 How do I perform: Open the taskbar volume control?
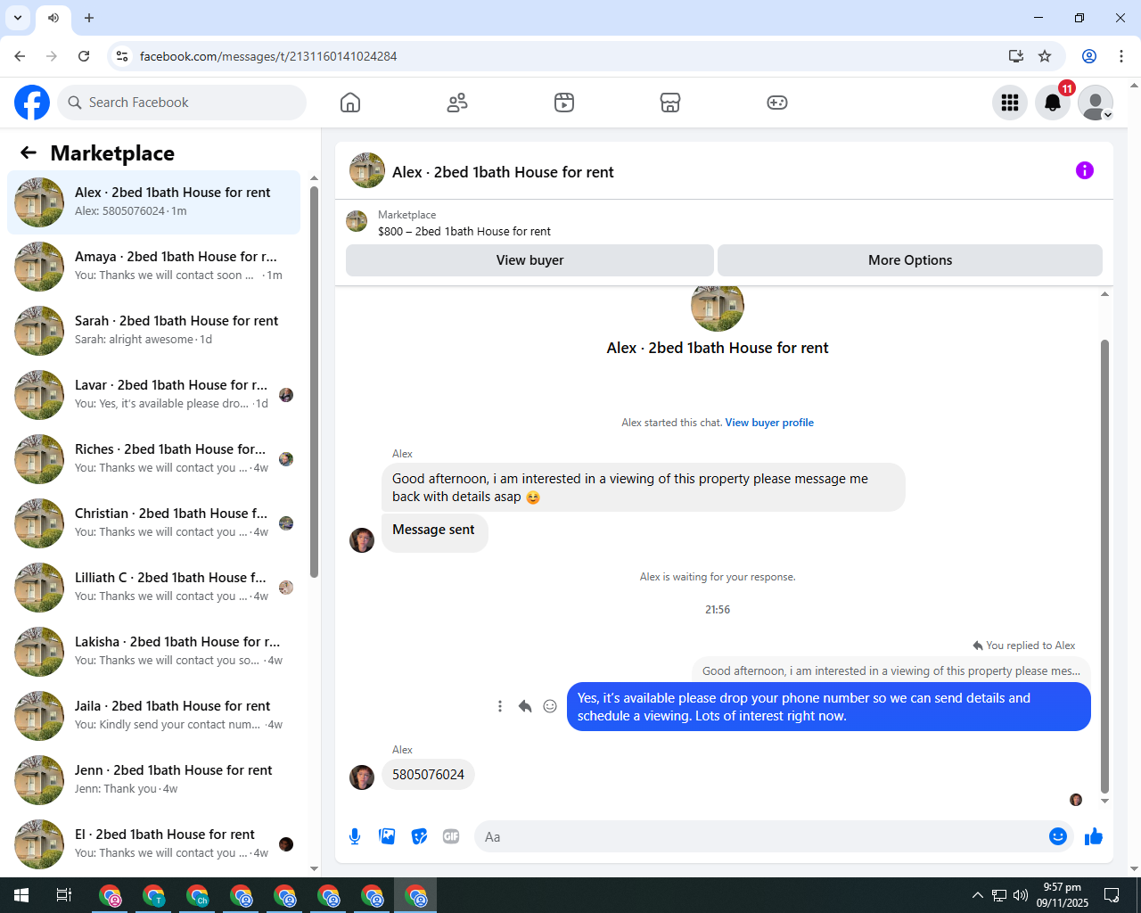point(1021,895)
